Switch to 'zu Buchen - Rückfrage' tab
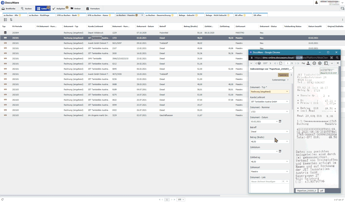The image size is (345, 202). pyautogui.click(x=41, y=15)
